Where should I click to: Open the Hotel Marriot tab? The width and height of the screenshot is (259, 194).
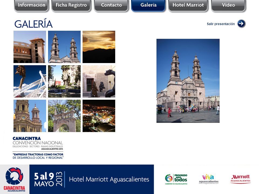click(x=188, y=6)
